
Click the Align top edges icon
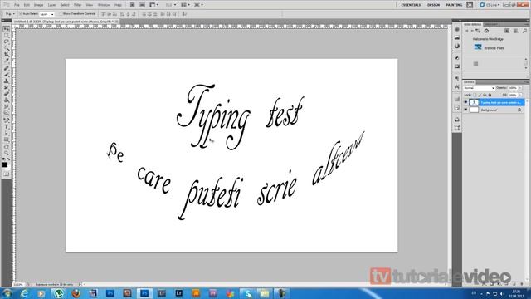point(105,14)
